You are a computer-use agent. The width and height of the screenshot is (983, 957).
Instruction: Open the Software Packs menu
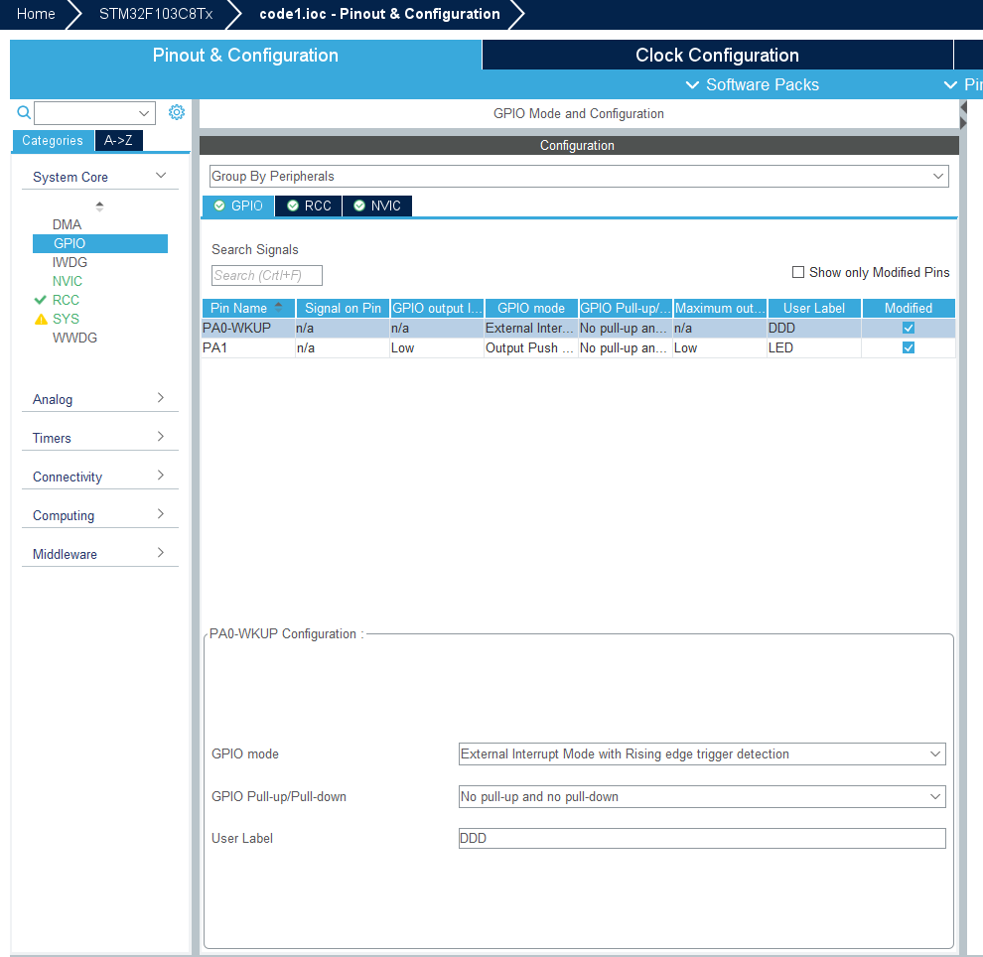click(x=753, y=84)
